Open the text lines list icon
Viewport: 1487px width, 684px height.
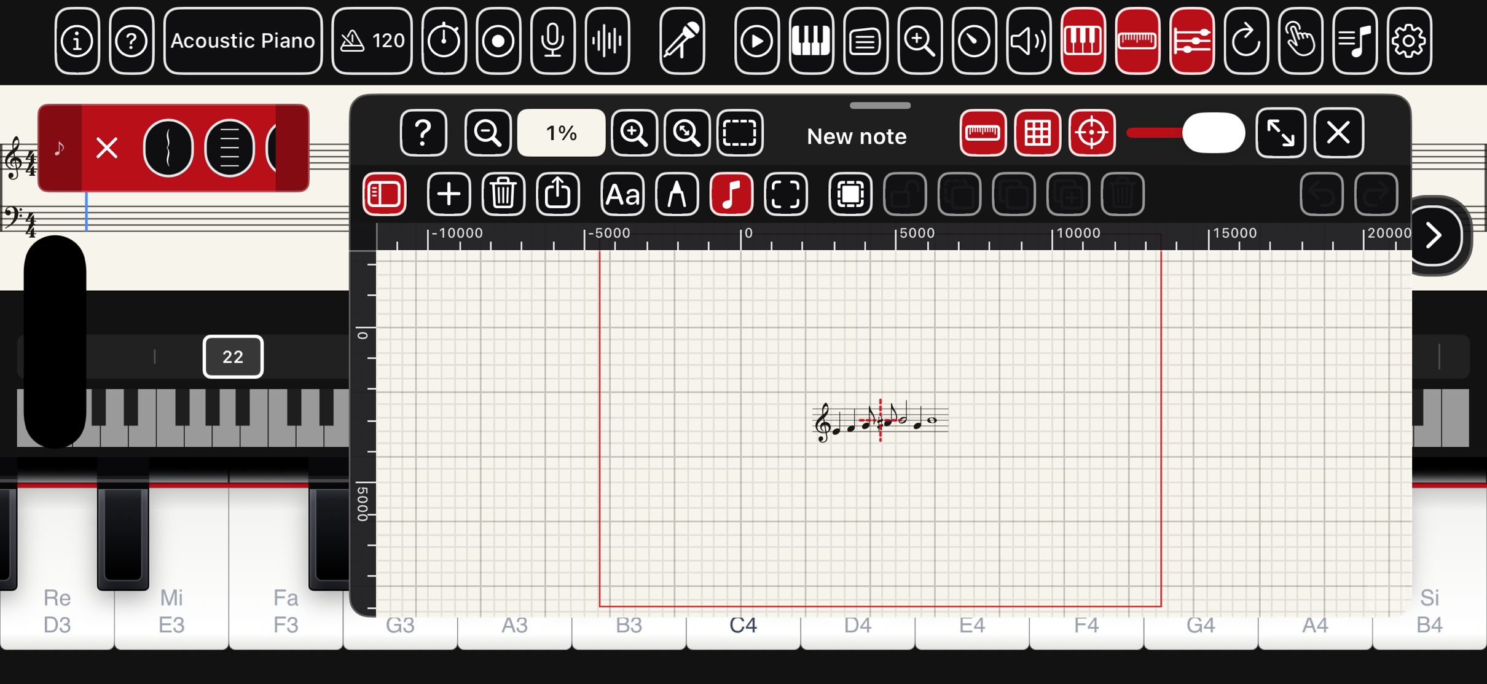pyautogui.click(x=865, y=41)
